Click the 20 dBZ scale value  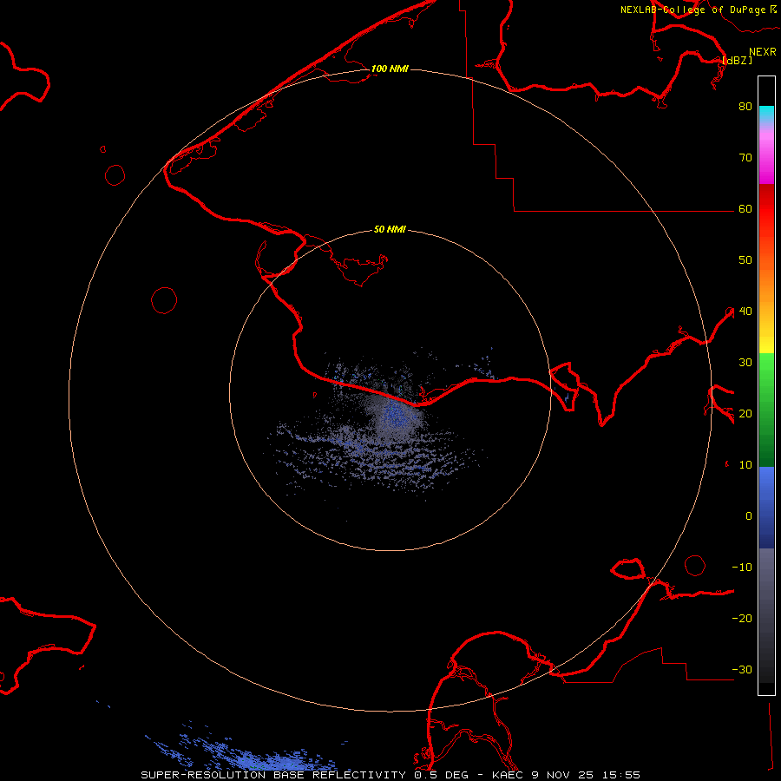coord(745,413)
